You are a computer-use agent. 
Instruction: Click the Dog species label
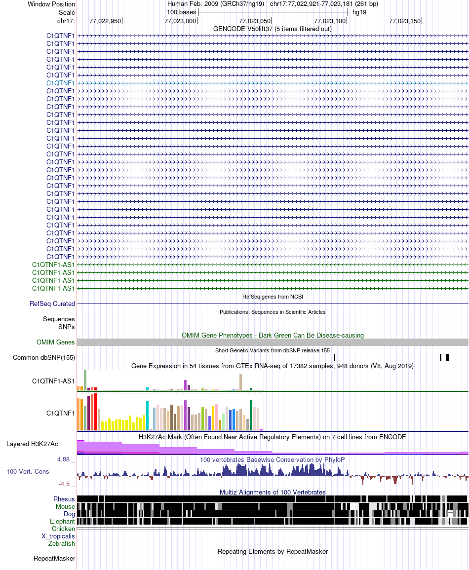click(x=69, y=514)
